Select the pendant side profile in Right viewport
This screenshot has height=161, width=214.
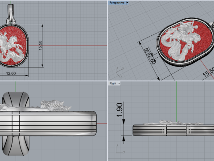173,130
